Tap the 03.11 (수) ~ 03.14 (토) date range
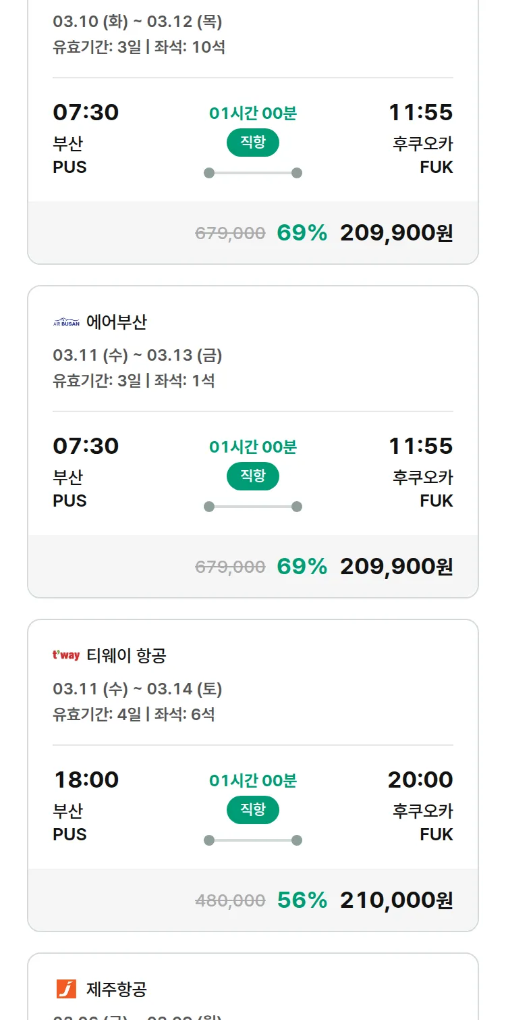The height and width of the screenshot is (1020, 506). pyautogui.click(x=137, y=689)
